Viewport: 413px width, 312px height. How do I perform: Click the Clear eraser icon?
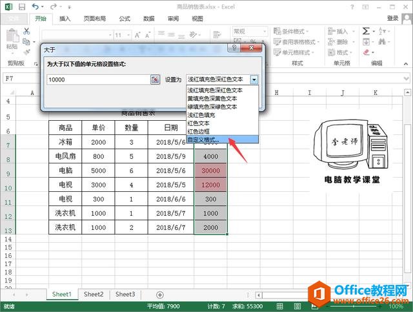click(367, 52)
